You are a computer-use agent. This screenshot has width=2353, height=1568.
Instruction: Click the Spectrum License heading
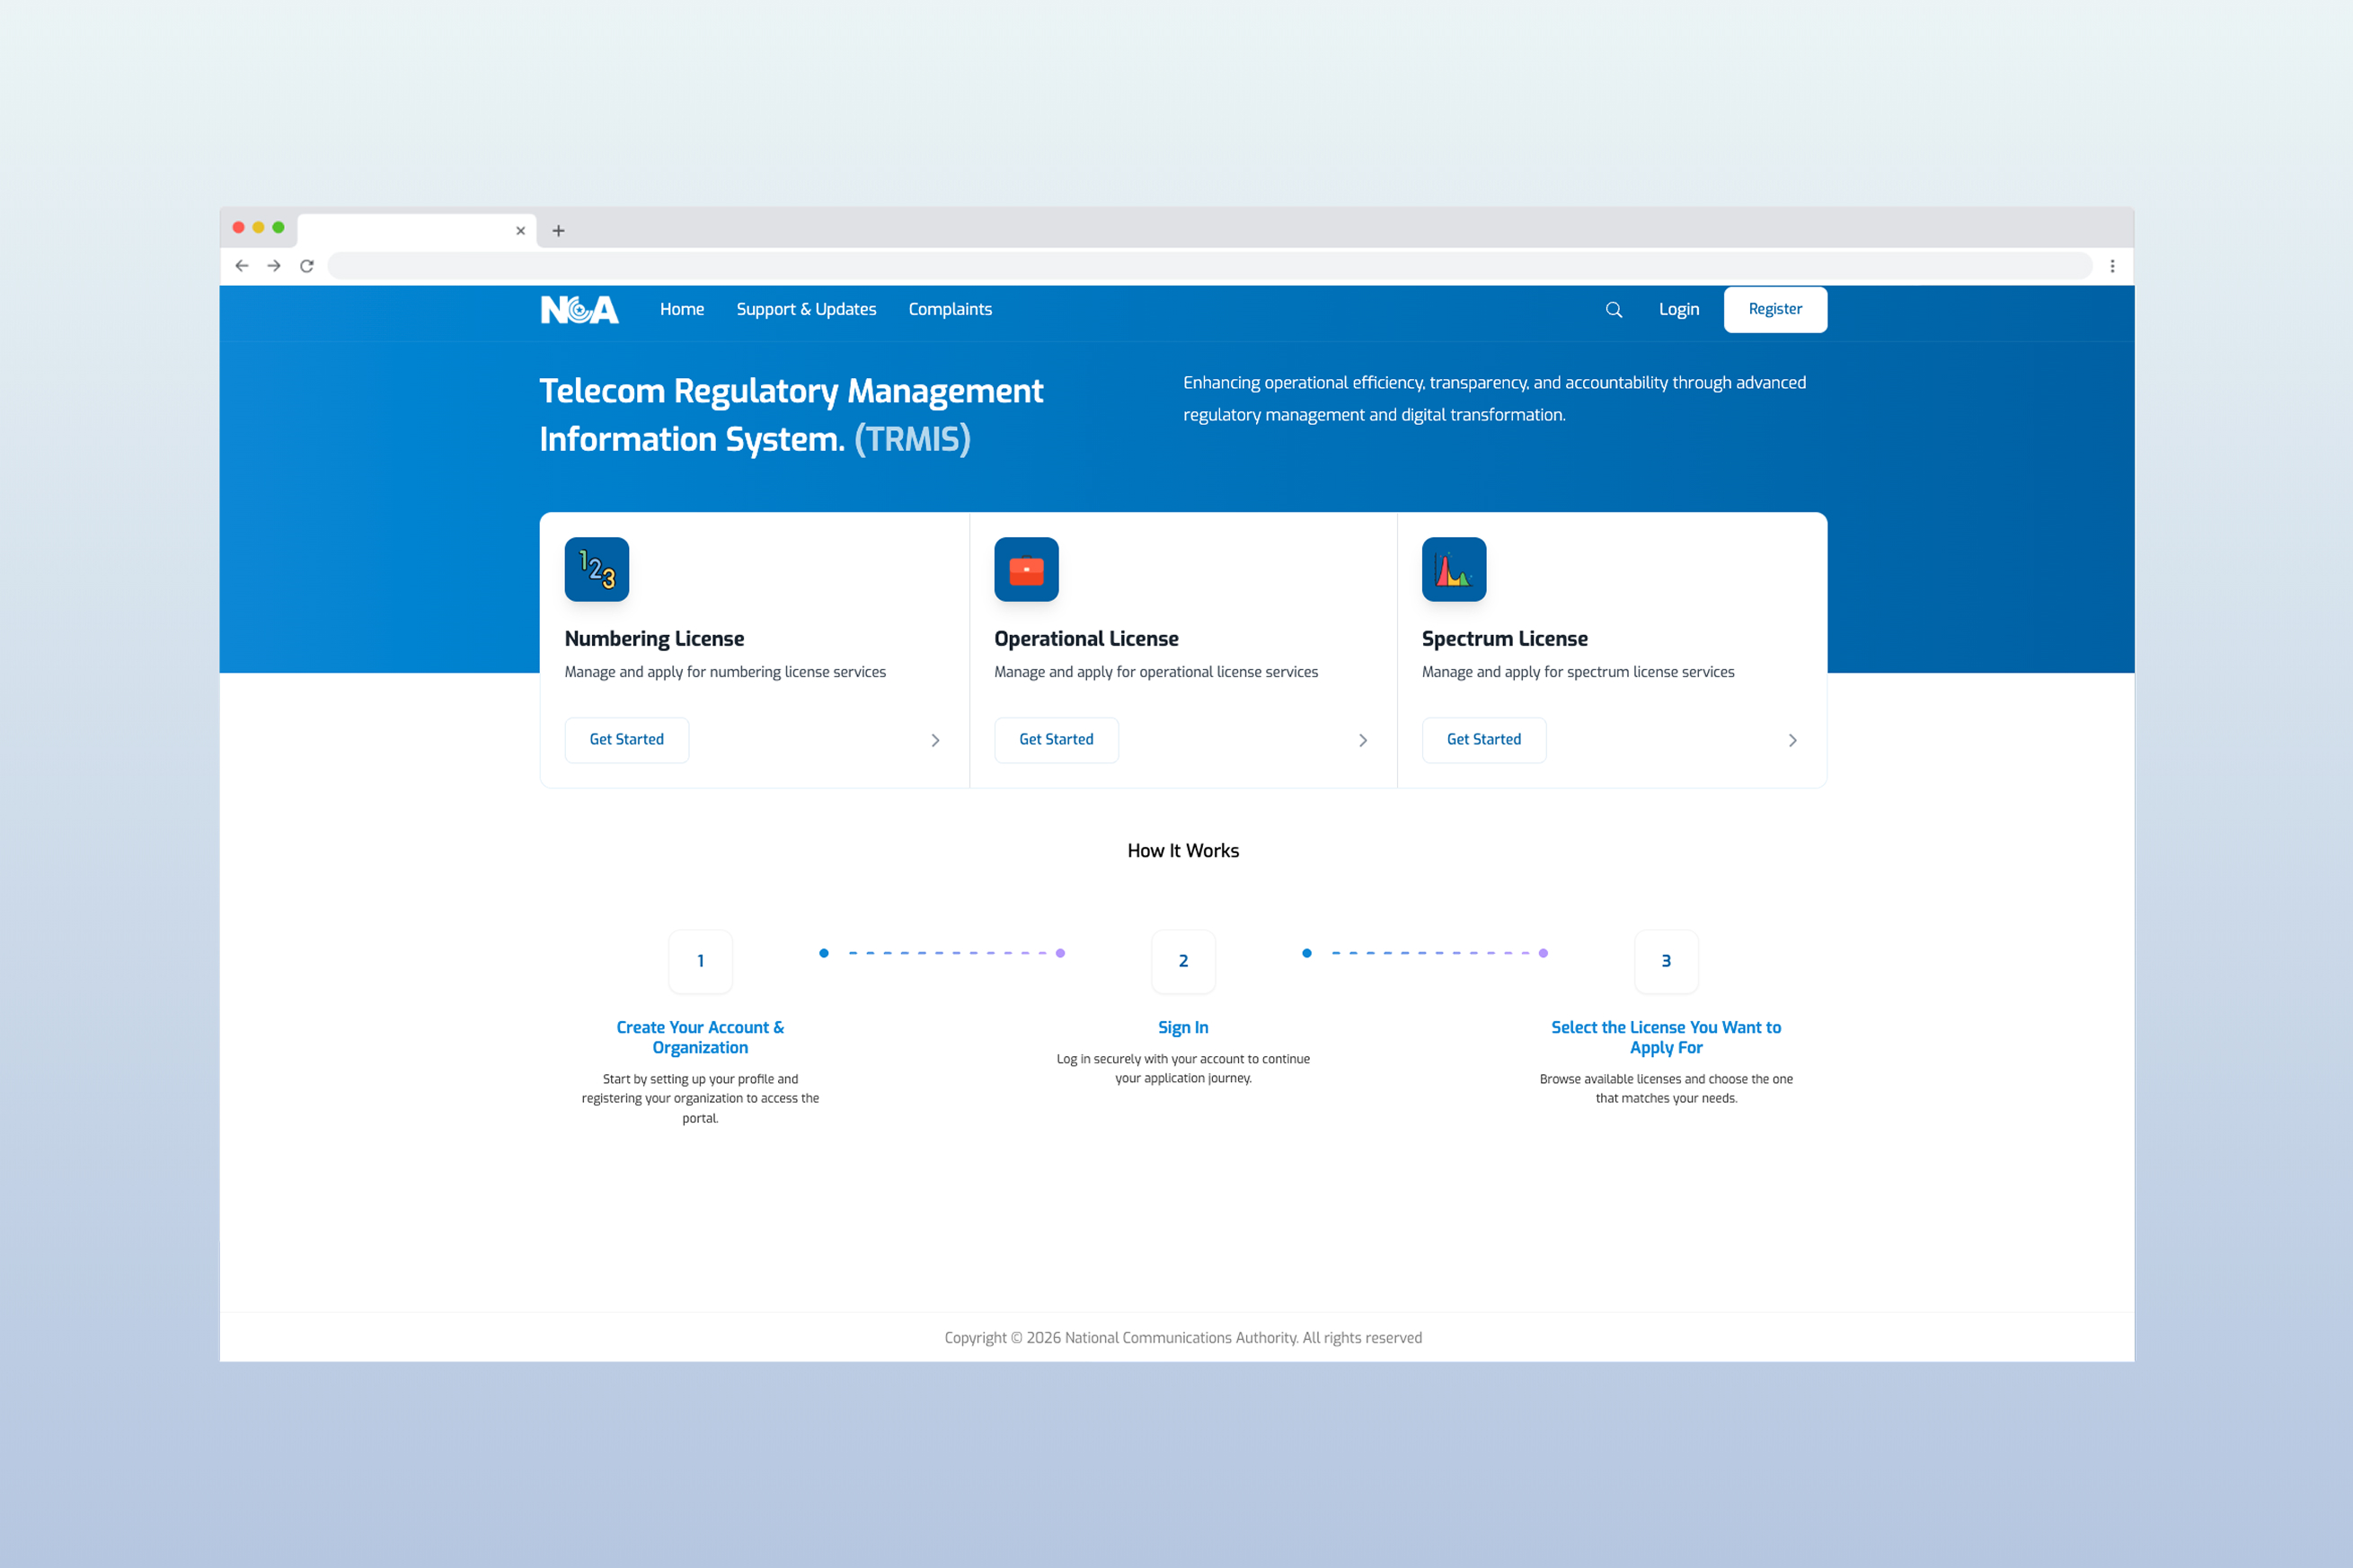(x=1505, y=639)
